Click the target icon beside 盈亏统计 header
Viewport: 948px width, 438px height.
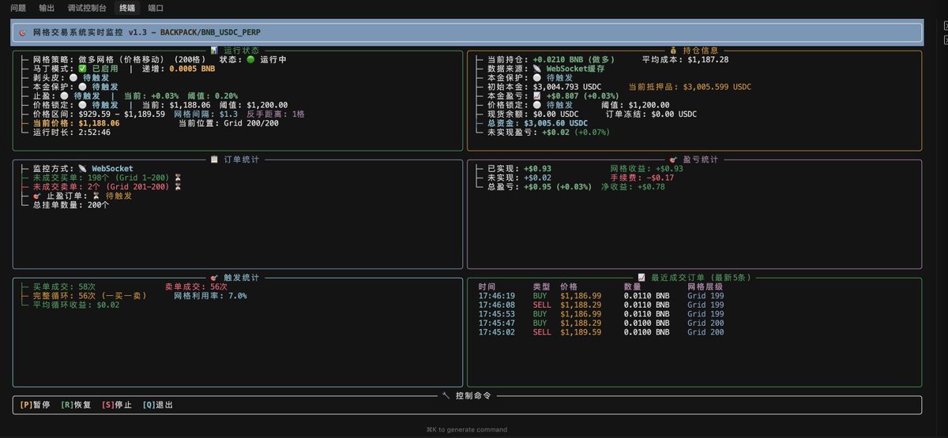pos(673,159)
